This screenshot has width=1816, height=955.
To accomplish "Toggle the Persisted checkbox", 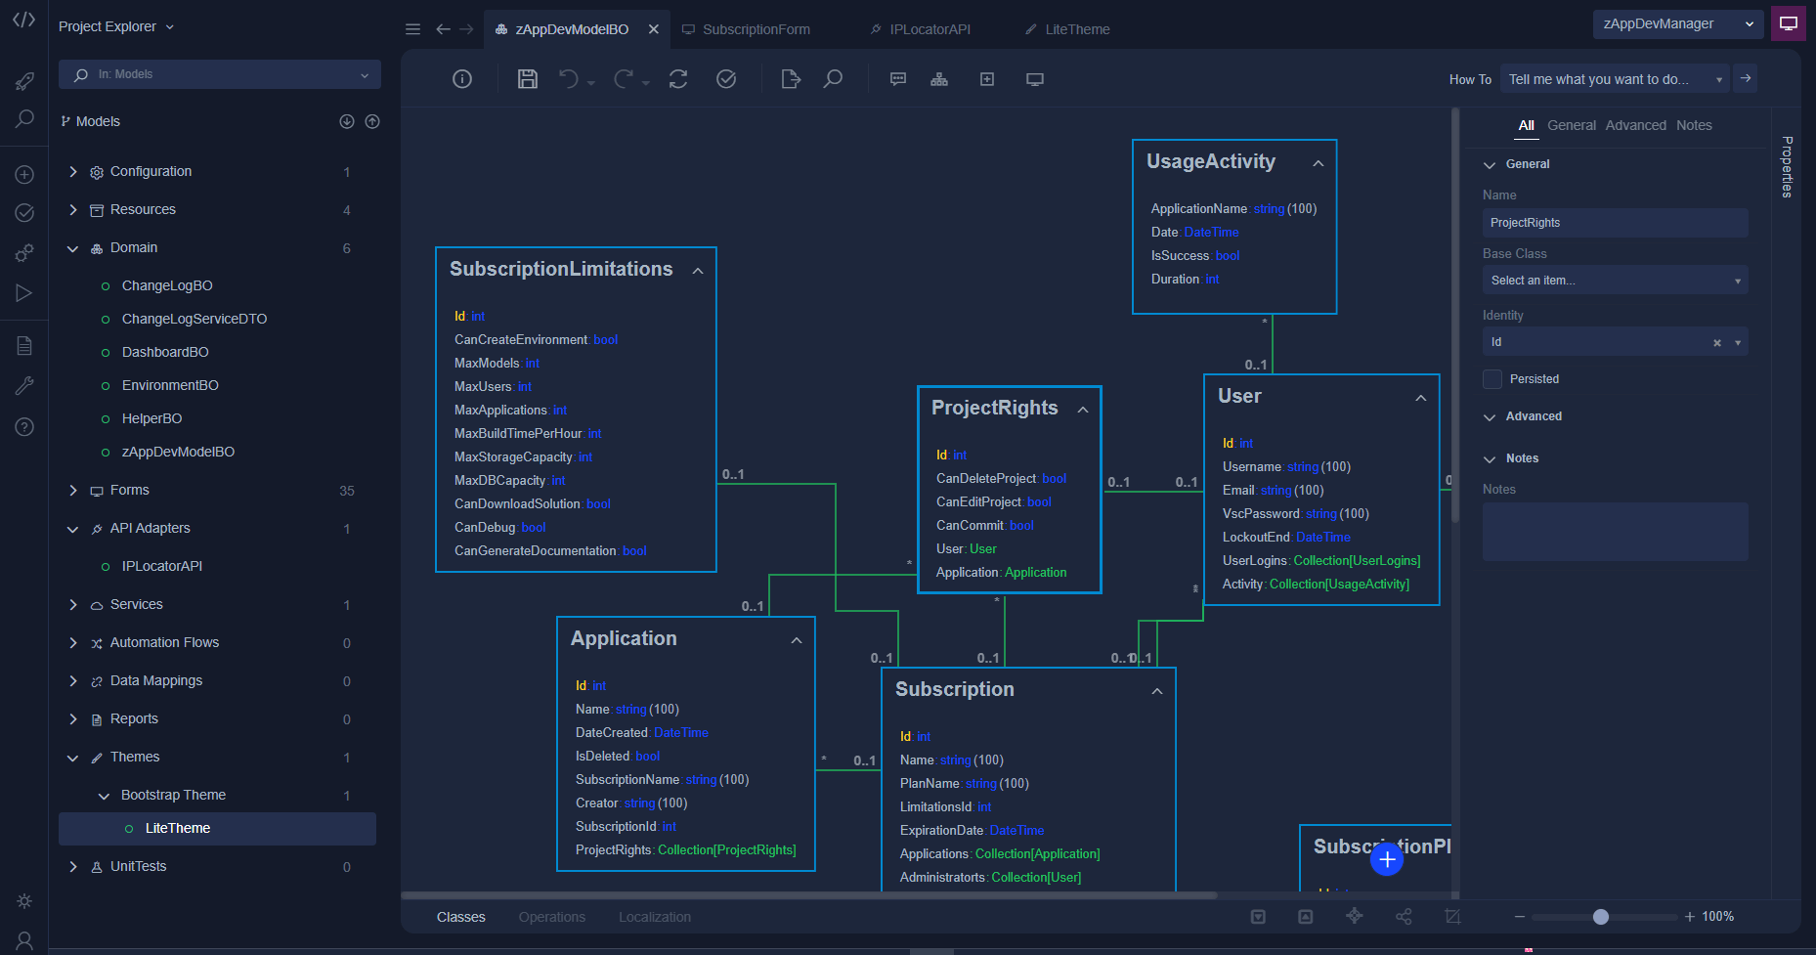I will point(1492,379).
